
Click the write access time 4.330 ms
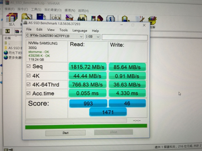coord(127,93)
